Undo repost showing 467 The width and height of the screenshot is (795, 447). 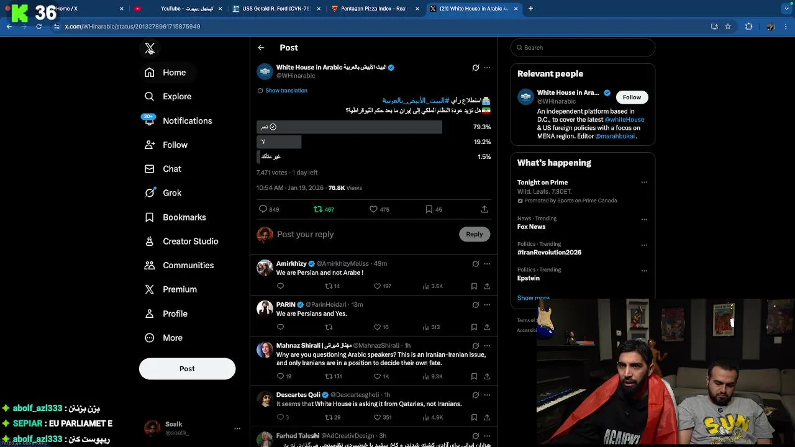tap(324, 210)
